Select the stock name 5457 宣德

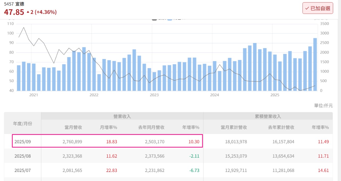pos(14,4)
